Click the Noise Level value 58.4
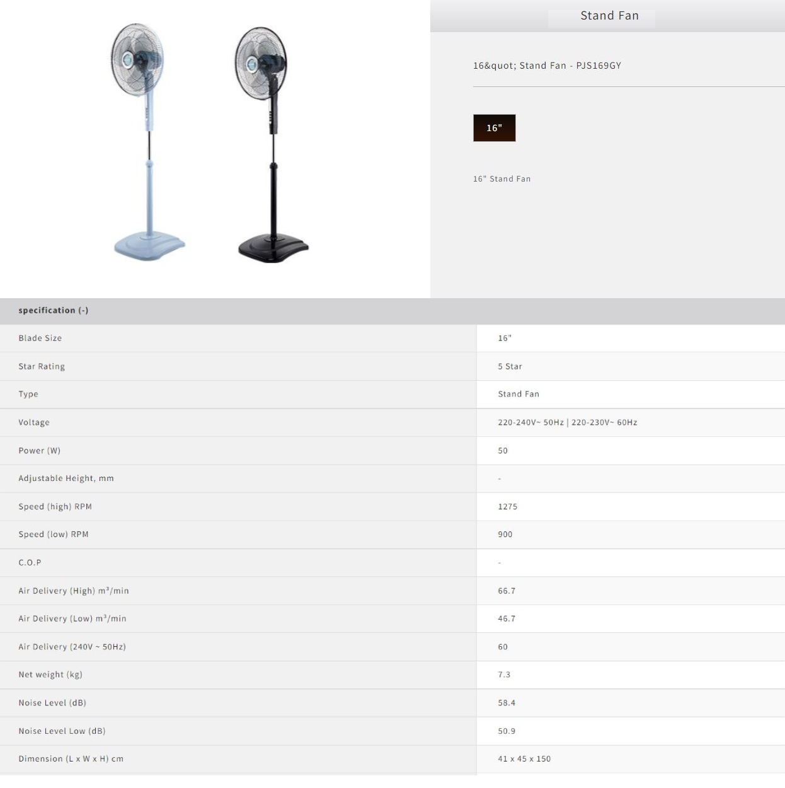The width and height of the screenshot is (785, 788). point(507,703)
